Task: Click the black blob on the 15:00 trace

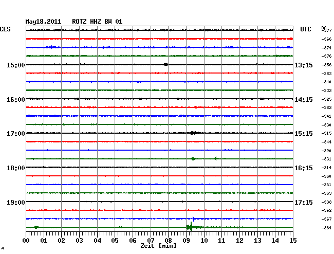Action: (x=166, y=64)
